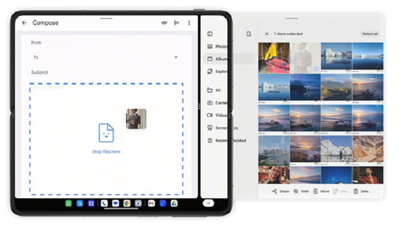Click the Select all button
Image resolution: width=399 pixels, height=225 pixels.
tap(370, 34)
